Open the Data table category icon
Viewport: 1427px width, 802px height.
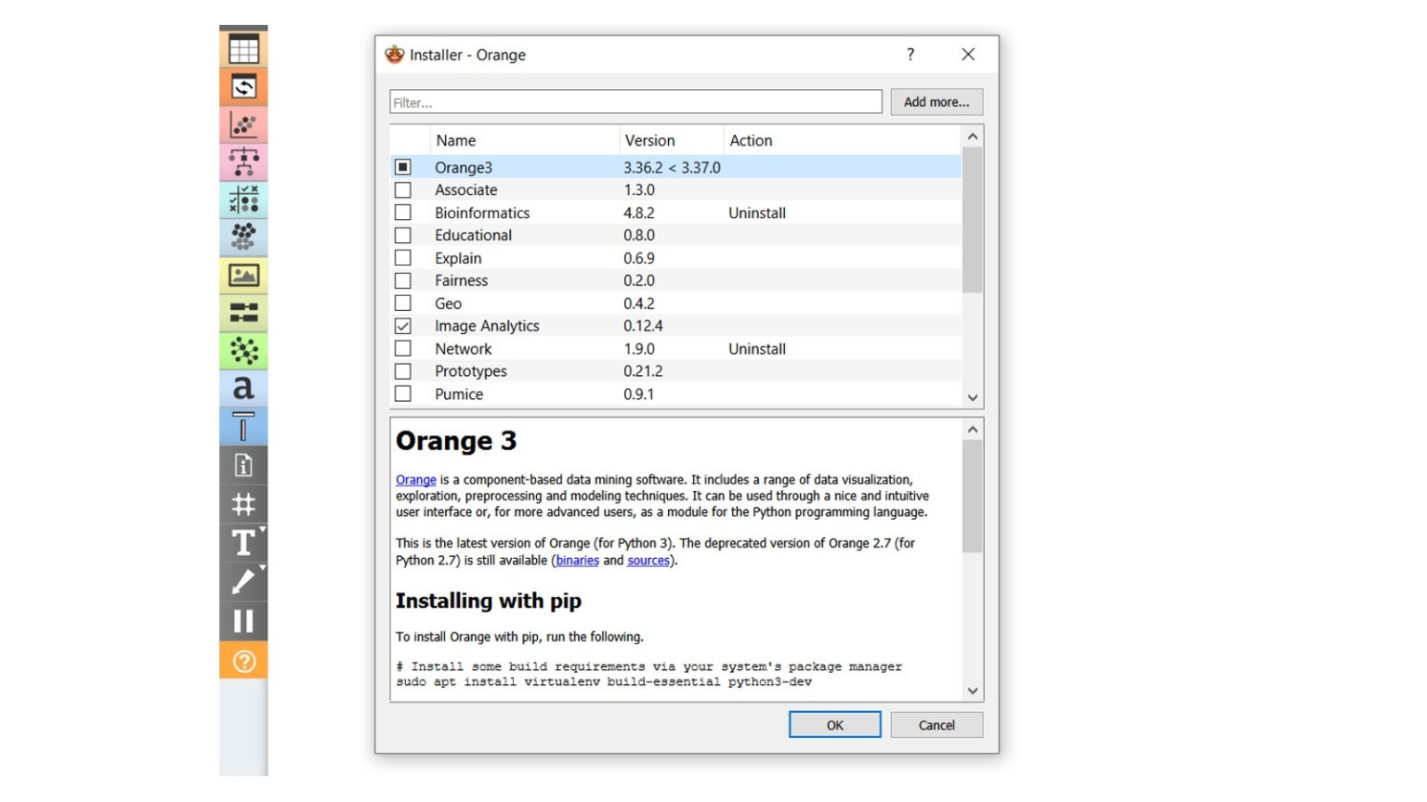[243, 49]
